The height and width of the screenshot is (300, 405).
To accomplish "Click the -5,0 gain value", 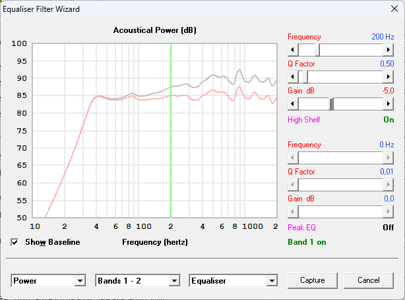I will [388, 91].
